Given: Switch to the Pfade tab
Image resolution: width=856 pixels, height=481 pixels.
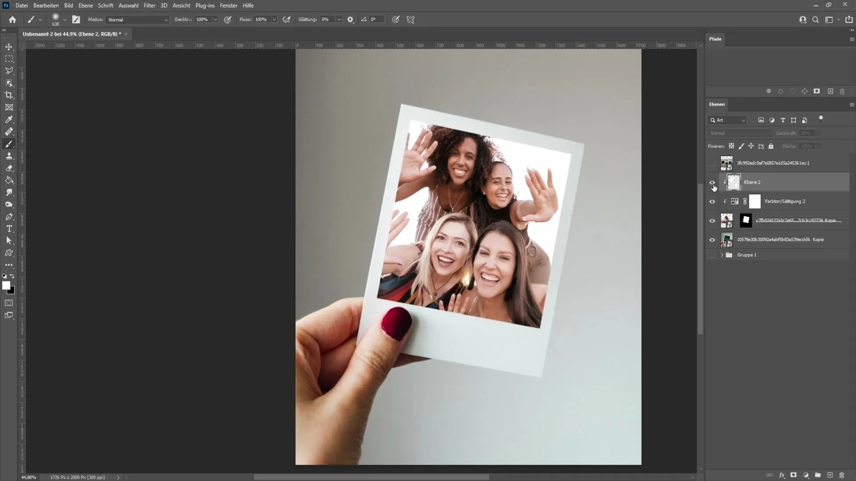Looking at the screenshot, I should point(715,39).
